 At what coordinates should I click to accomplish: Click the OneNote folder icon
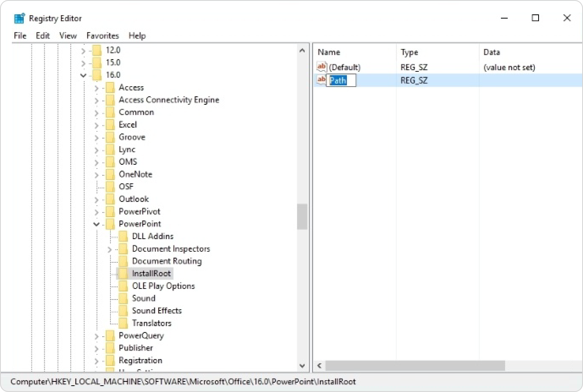point(110,174)
